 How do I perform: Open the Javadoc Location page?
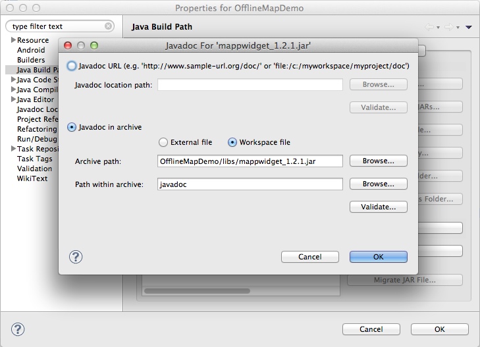[x=38, y=109]
